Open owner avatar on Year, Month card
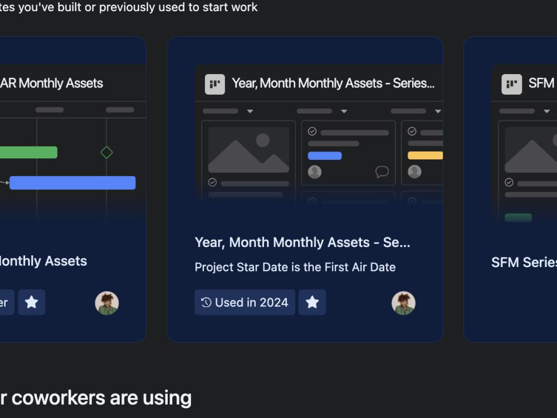This screenshot has width=557, height=418. (x=403, y=303)
